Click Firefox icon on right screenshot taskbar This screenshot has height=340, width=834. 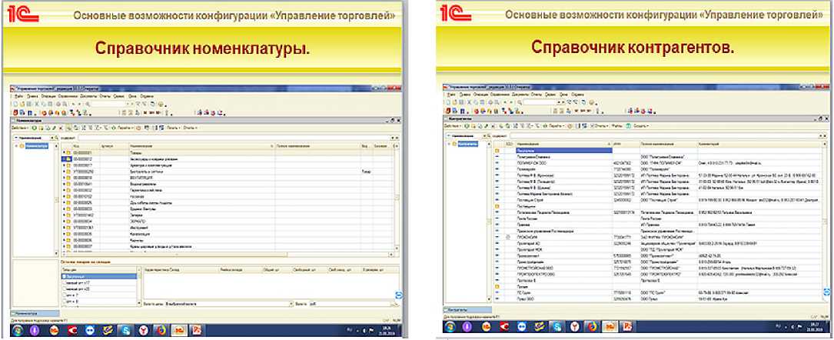click(592, 327)
